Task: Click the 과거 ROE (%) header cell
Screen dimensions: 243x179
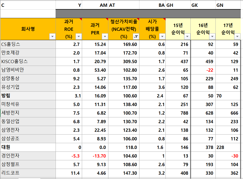Action: (x=69, y=29)
